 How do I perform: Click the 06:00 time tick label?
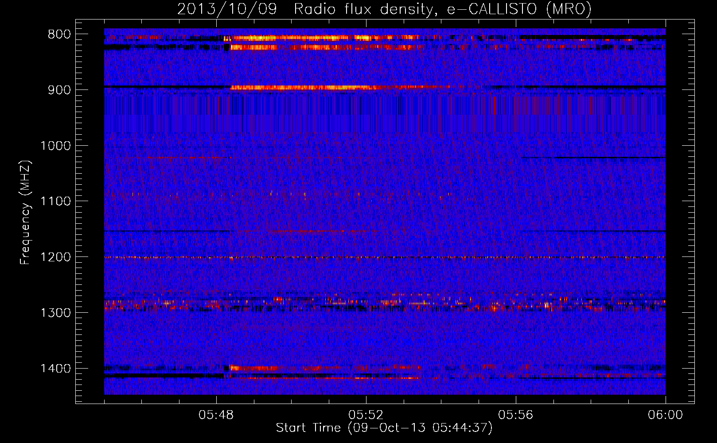coord(665,415)
